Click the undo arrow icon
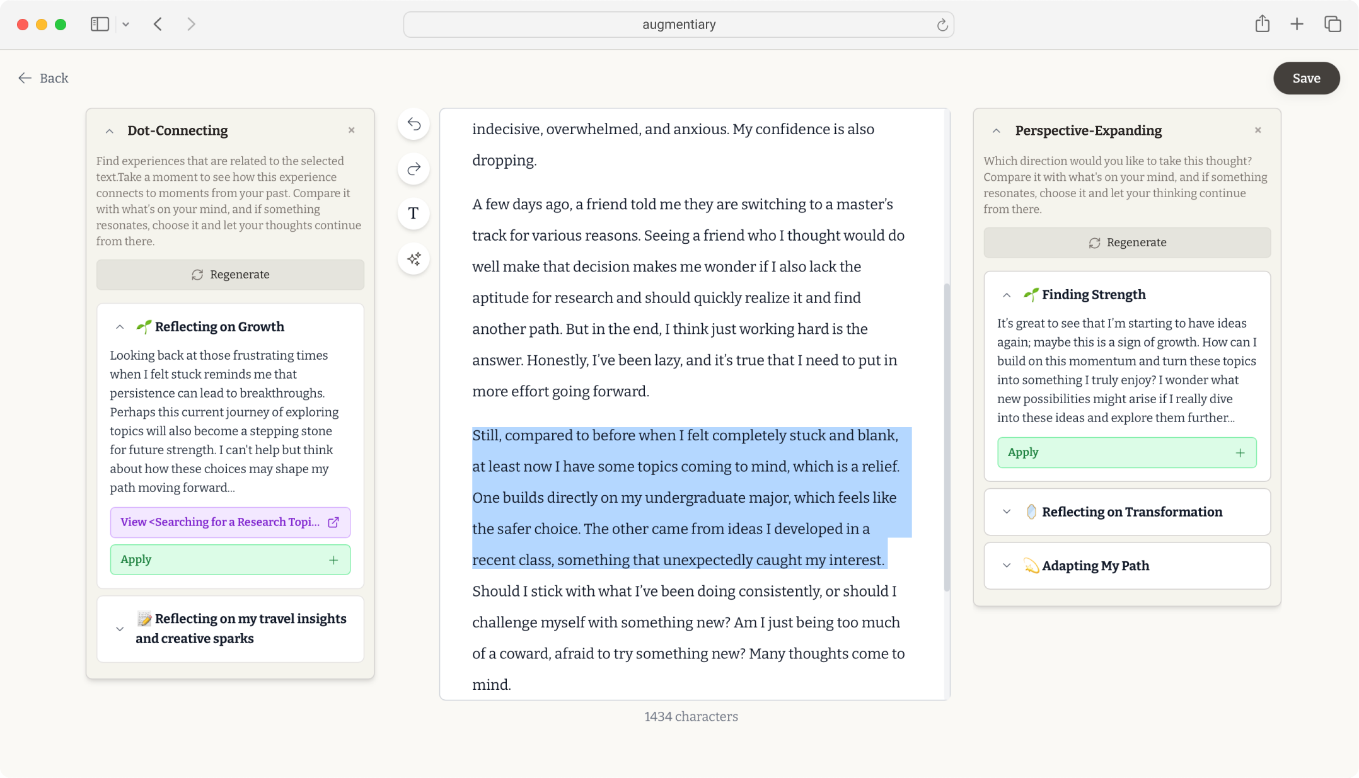 (x=413, y=124)
